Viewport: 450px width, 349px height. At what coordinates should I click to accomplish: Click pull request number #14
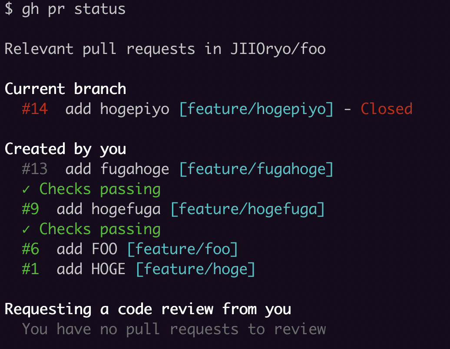click(35, 109)
